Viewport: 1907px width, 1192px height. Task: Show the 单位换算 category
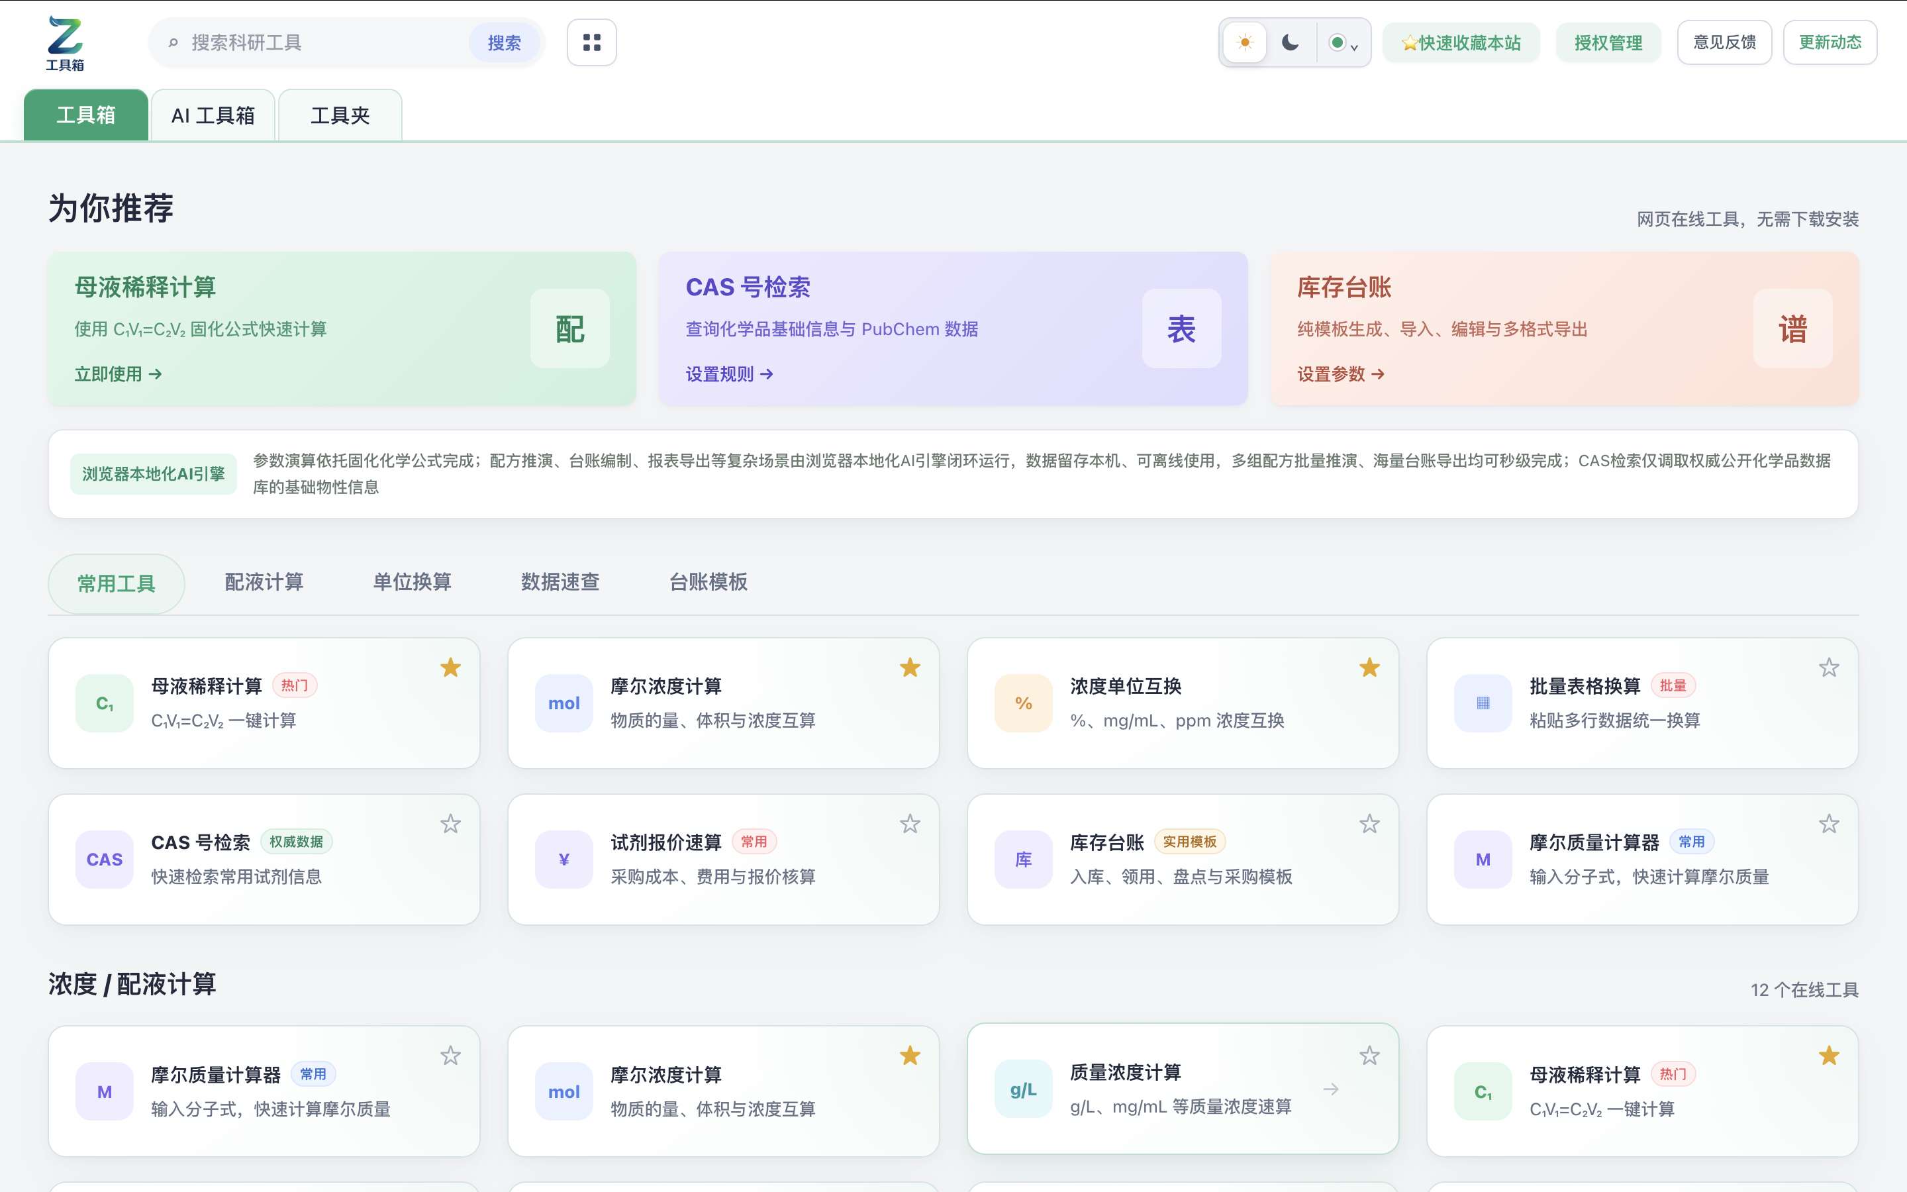click(412, 583)
